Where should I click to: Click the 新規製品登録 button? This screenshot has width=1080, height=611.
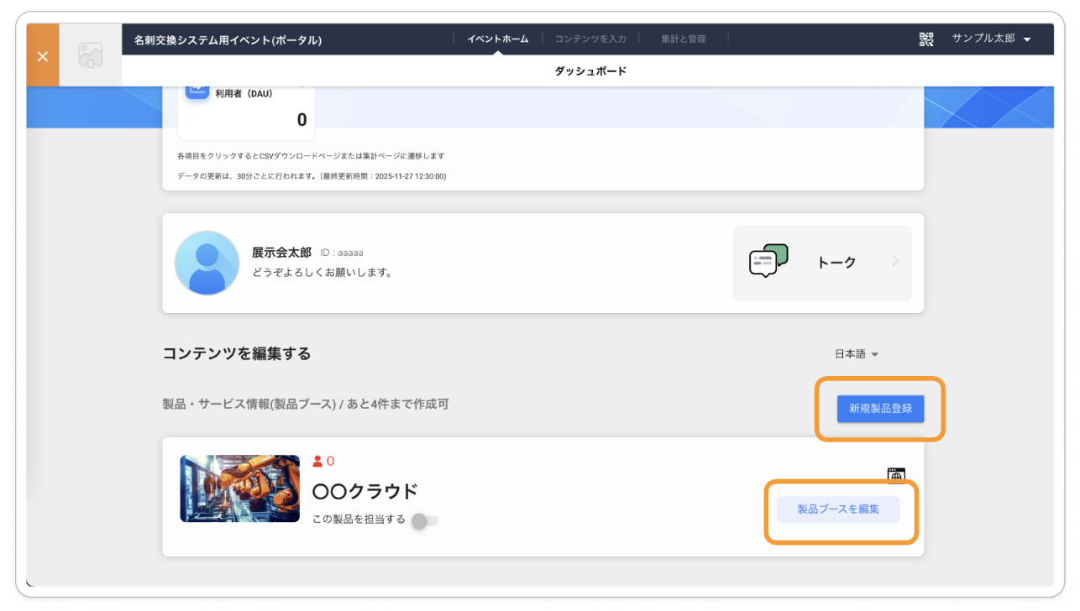880,409
